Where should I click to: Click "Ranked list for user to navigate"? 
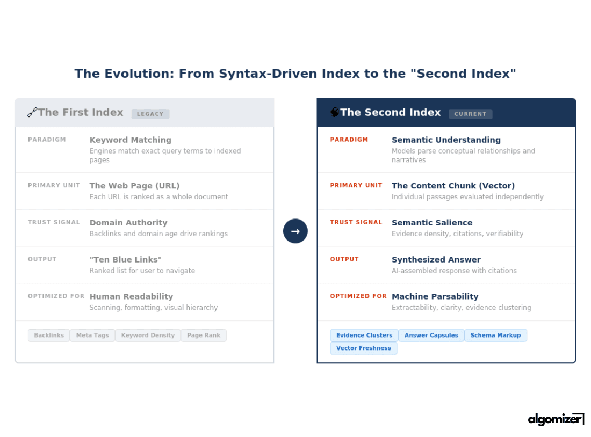tap(142, 271)
